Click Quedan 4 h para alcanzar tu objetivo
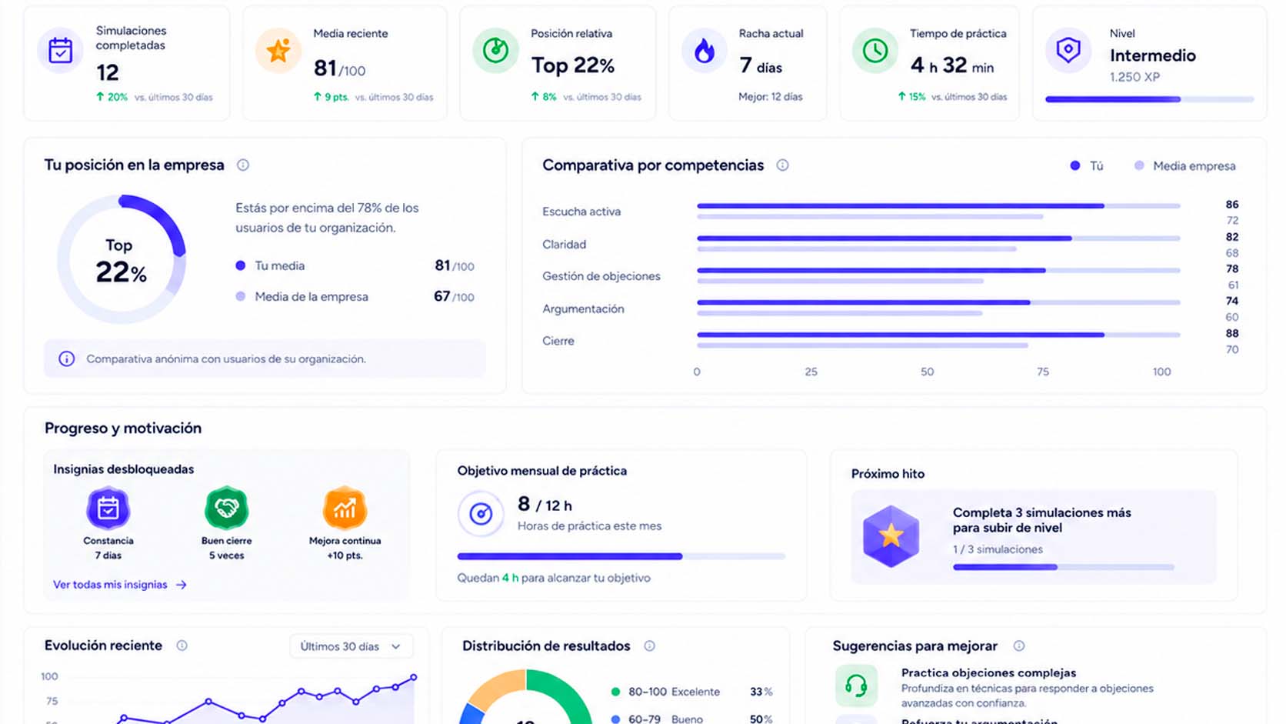Image resolution: width=1286 pixels, height=724 pixels. [x=554, y=578]
